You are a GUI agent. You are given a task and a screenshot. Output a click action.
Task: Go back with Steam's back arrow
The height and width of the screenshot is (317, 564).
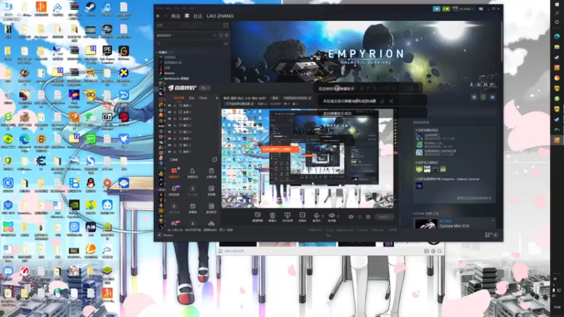point(158,16)
